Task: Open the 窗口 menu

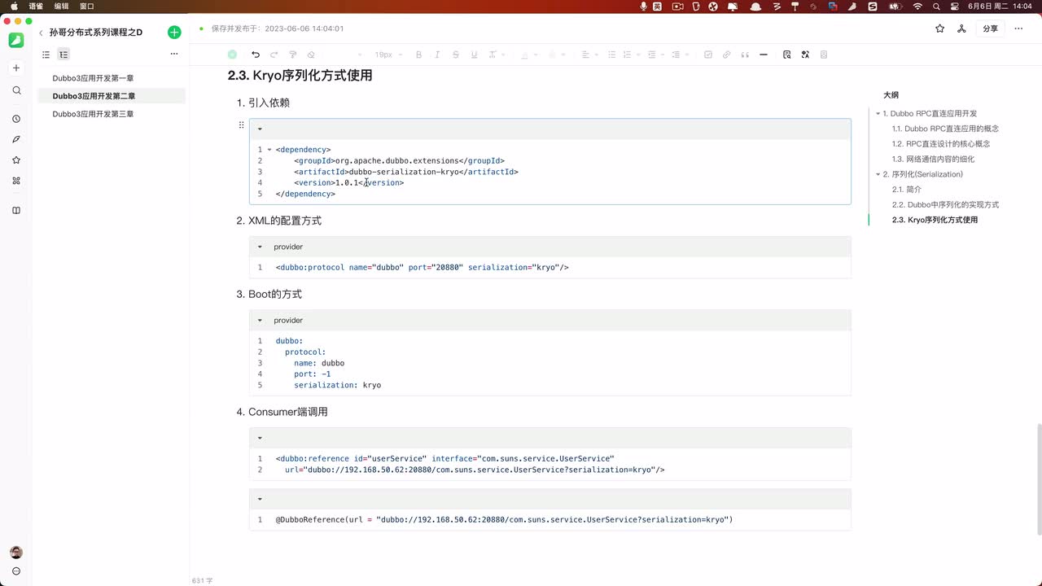Action: (86, 6)
